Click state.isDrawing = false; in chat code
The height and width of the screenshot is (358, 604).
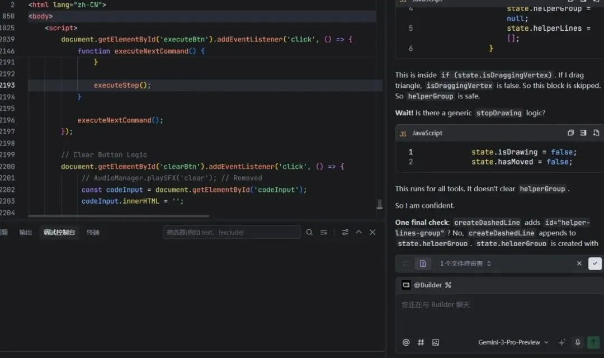(524, 152)
